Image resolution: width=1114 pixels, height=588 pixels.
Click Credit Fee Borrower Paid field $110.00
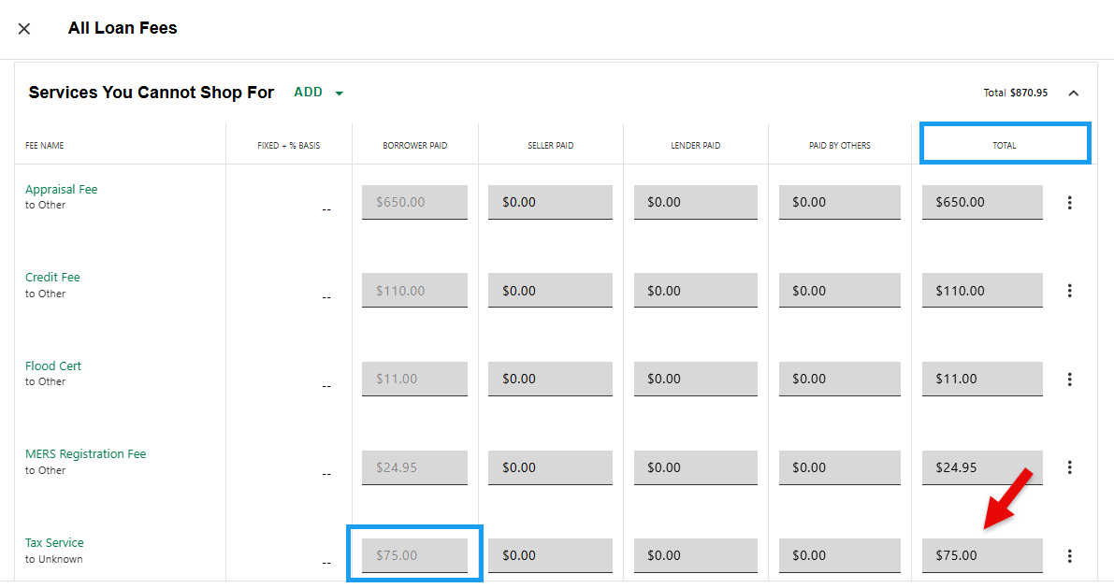point(414,291)
